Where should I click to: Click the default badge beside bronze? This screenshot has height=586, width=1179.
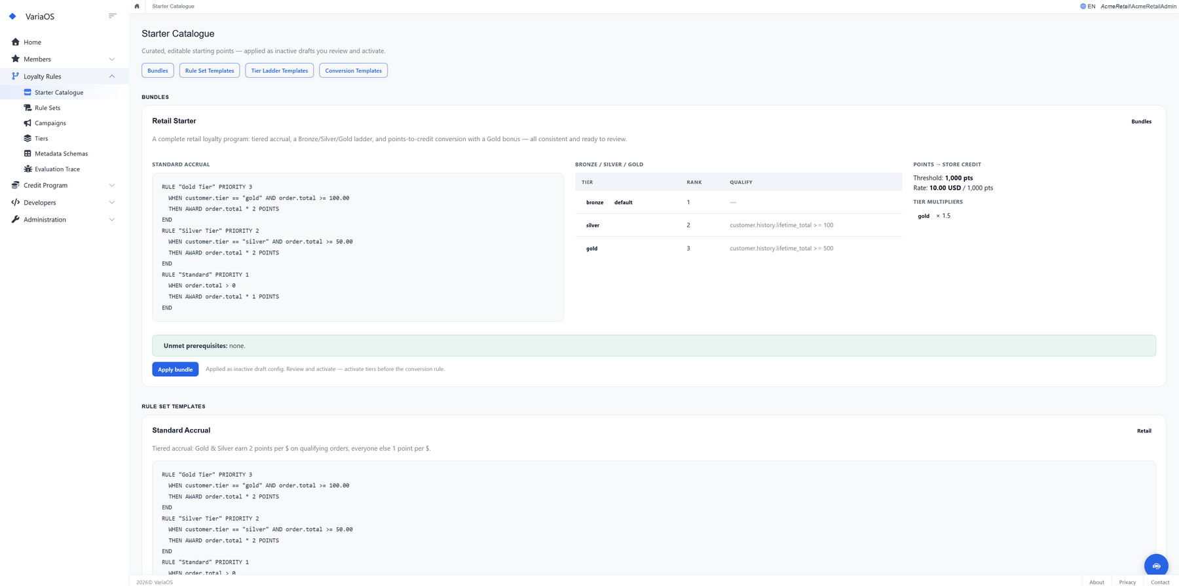[x=623, y=203]
